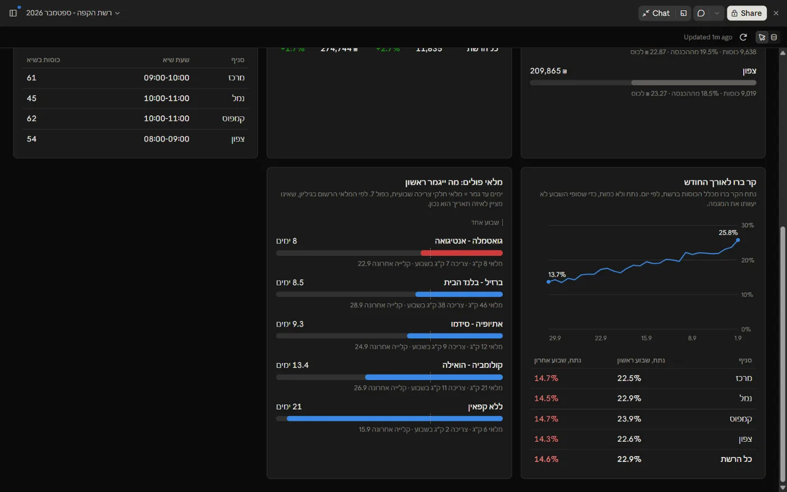Click the card title 'מלאי פולים: מה ייגמר ראשון'

pyautogui.click(x=454, y=182)
